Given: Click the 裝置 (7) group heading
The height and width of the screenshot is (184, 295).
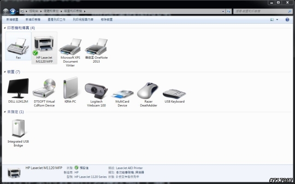Looking at the screenshot, I should pos(13,72).
